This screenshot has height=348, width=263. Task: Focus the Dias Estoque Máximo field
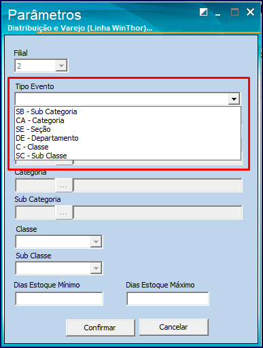(168, 298)
